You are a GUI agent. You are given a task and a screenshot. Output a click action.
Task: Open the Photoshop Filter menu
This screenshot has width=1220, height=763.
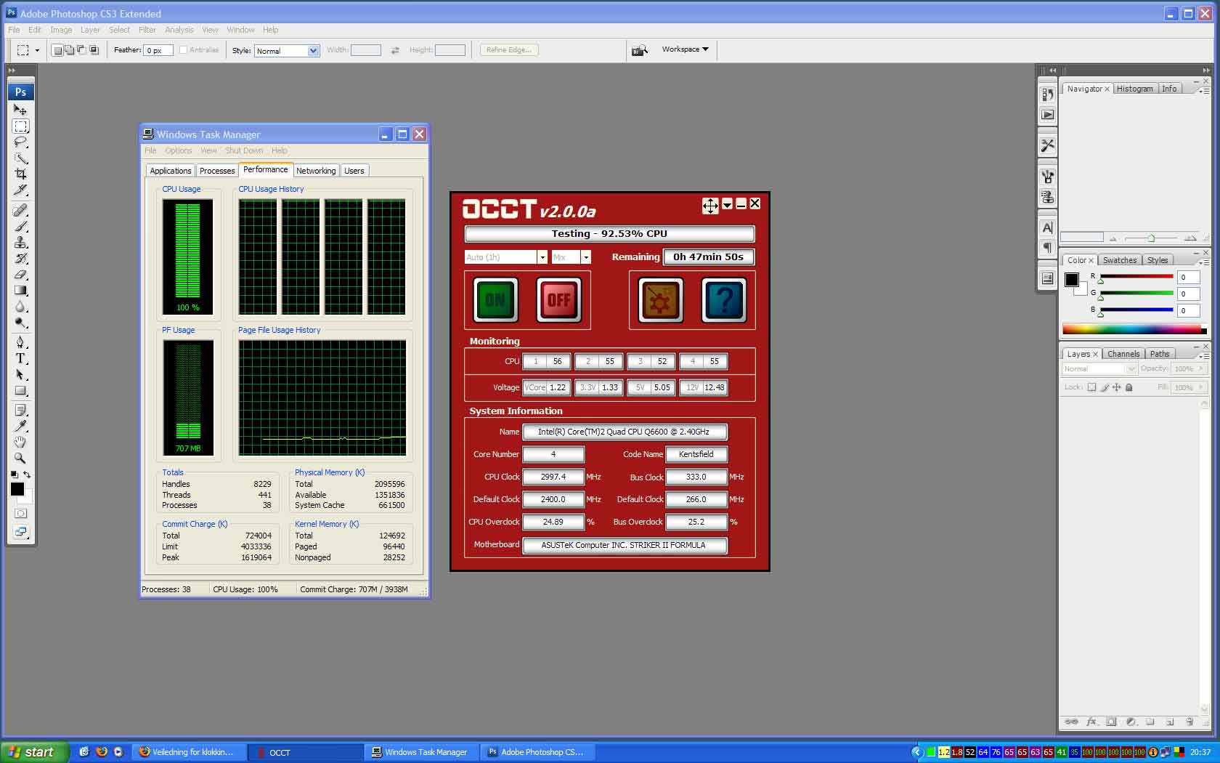(147, 30)
